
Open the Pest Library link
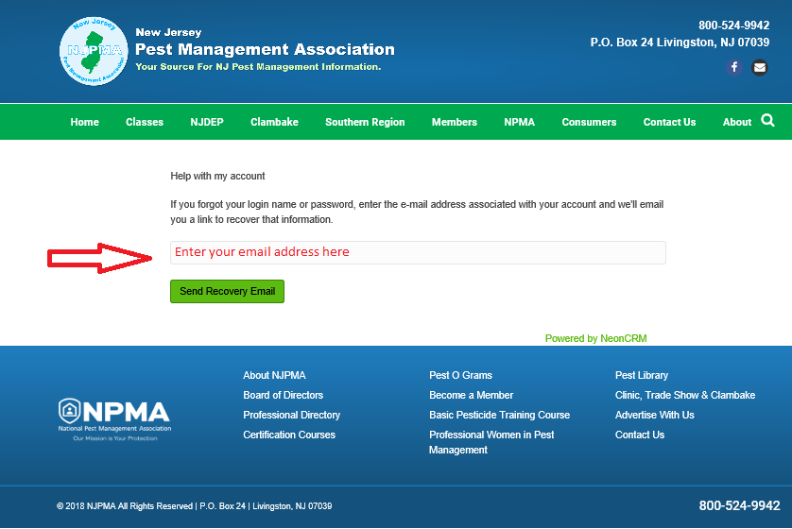(642, 375)
